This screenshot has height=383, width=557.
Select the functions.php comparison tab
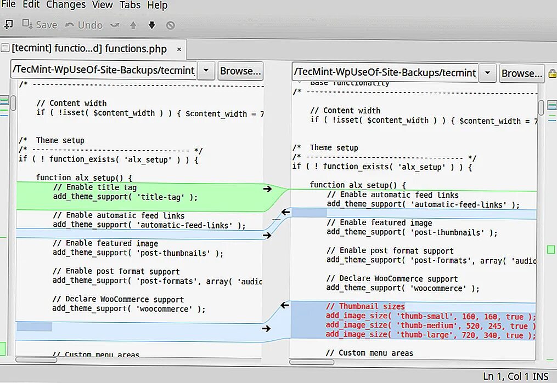tap(89, 49)
